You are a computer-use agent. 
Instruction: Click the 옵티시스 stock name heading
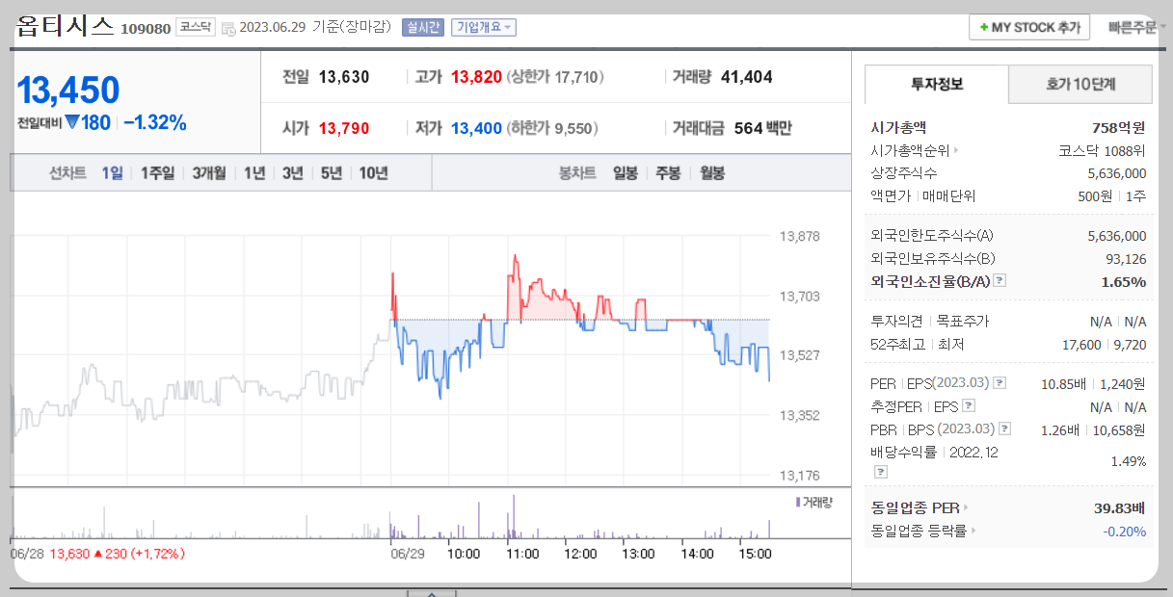[x=66, y=26]
